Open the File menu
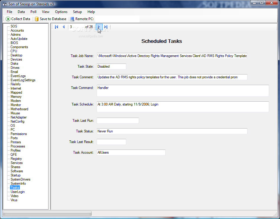The image size is (280, 219). [x=9, y=12]
